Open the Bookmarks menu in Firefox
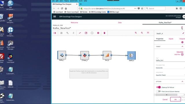The image size is (185, 104). [x=74, y=1]
